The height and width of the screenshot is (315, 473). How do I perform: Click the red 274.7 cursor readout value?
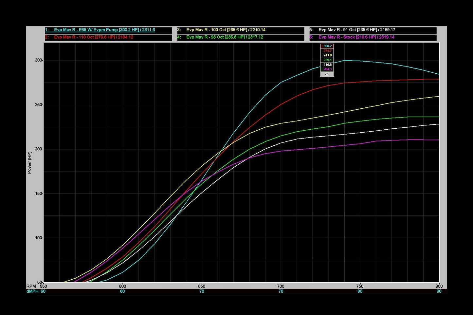click(x=327, y=51)
